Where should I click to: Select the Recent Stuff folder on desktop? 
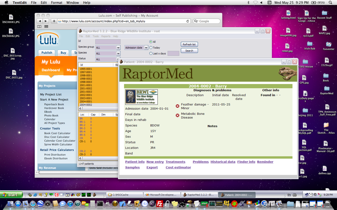[324, 15]
